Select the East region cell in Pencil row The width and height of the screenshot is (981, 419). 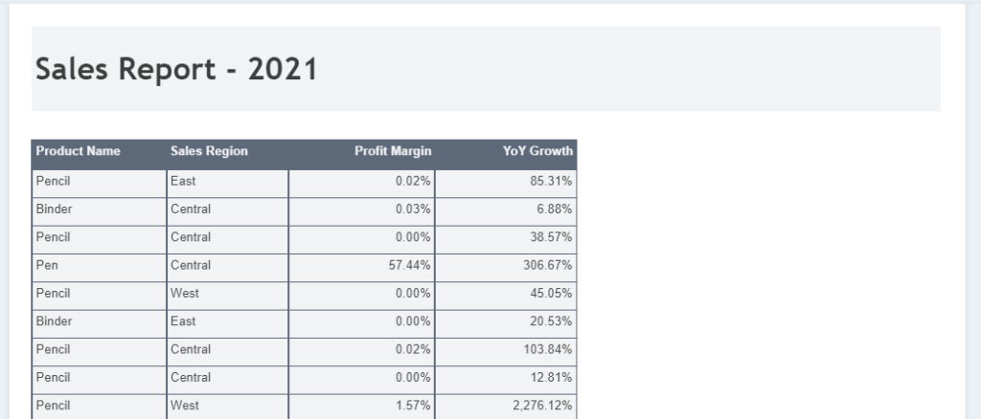click(183, 180)
